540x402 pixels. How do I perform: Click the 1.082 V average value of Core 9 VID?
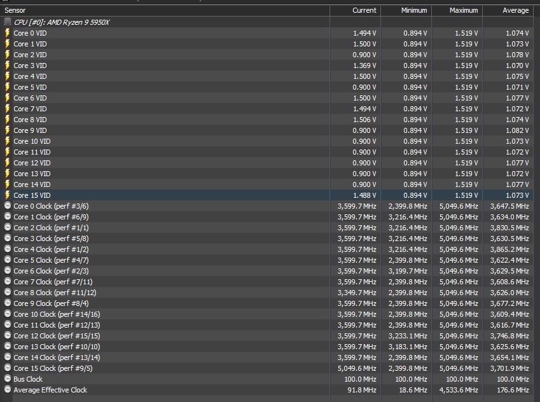517,130
